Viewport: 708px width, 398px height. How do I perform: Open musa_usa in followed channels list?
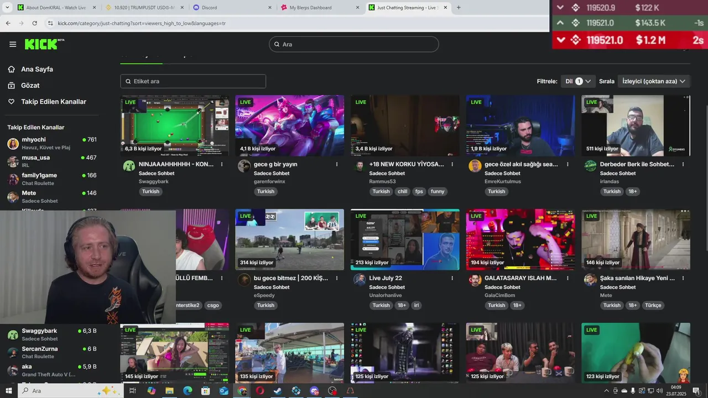click(x=52, y=160)
